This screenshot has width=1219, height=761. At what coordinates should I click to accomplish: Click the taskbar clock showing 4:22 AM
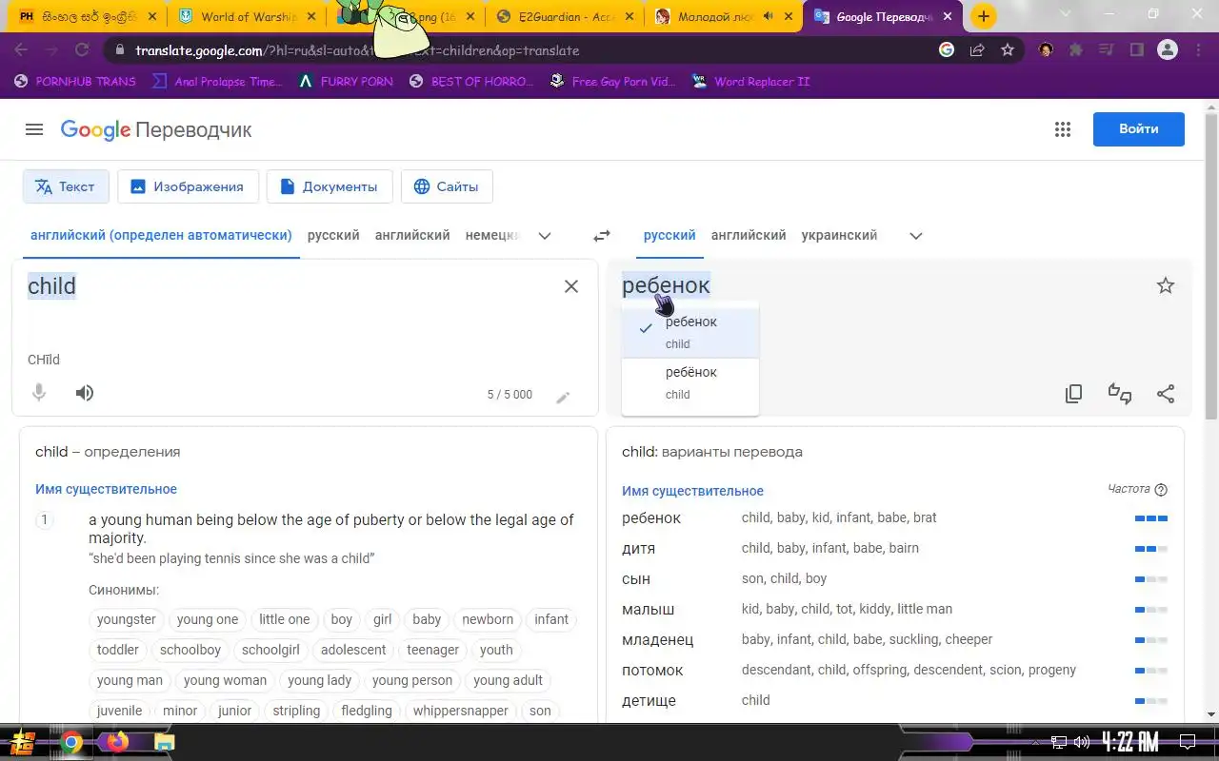[x=1130, y=742]
